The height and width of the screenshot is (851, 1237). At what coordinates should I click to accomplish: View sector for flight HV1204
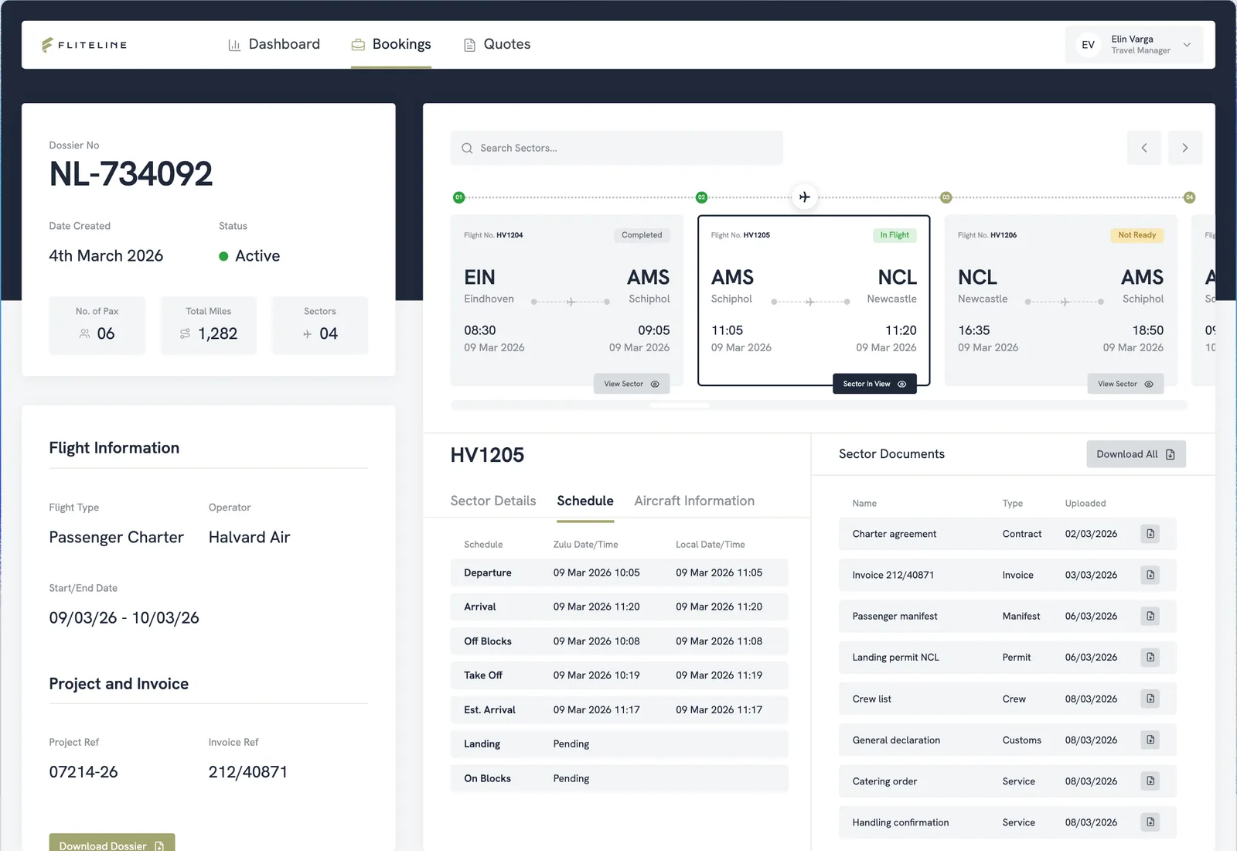pyautogui.click(x=632, y=384)
